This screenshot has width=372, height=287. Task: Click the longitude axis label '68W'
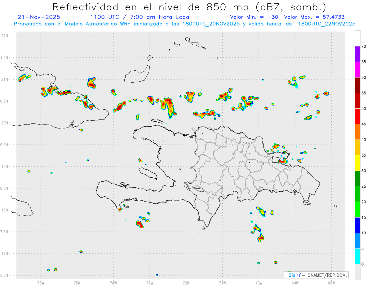(x=331, y=283)
